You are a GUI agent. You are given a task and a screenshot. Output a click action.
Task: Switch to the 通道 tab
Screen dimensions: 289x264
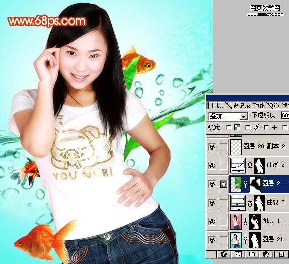click(x=274, y=106)
